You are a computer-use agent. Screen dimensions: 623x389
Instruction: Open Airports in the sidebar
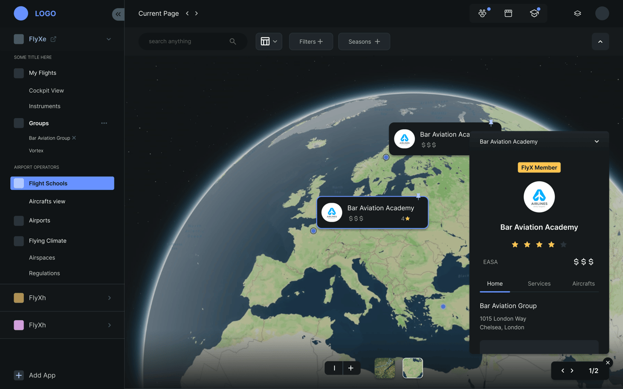pyautogui.click(x=40, y=220)
